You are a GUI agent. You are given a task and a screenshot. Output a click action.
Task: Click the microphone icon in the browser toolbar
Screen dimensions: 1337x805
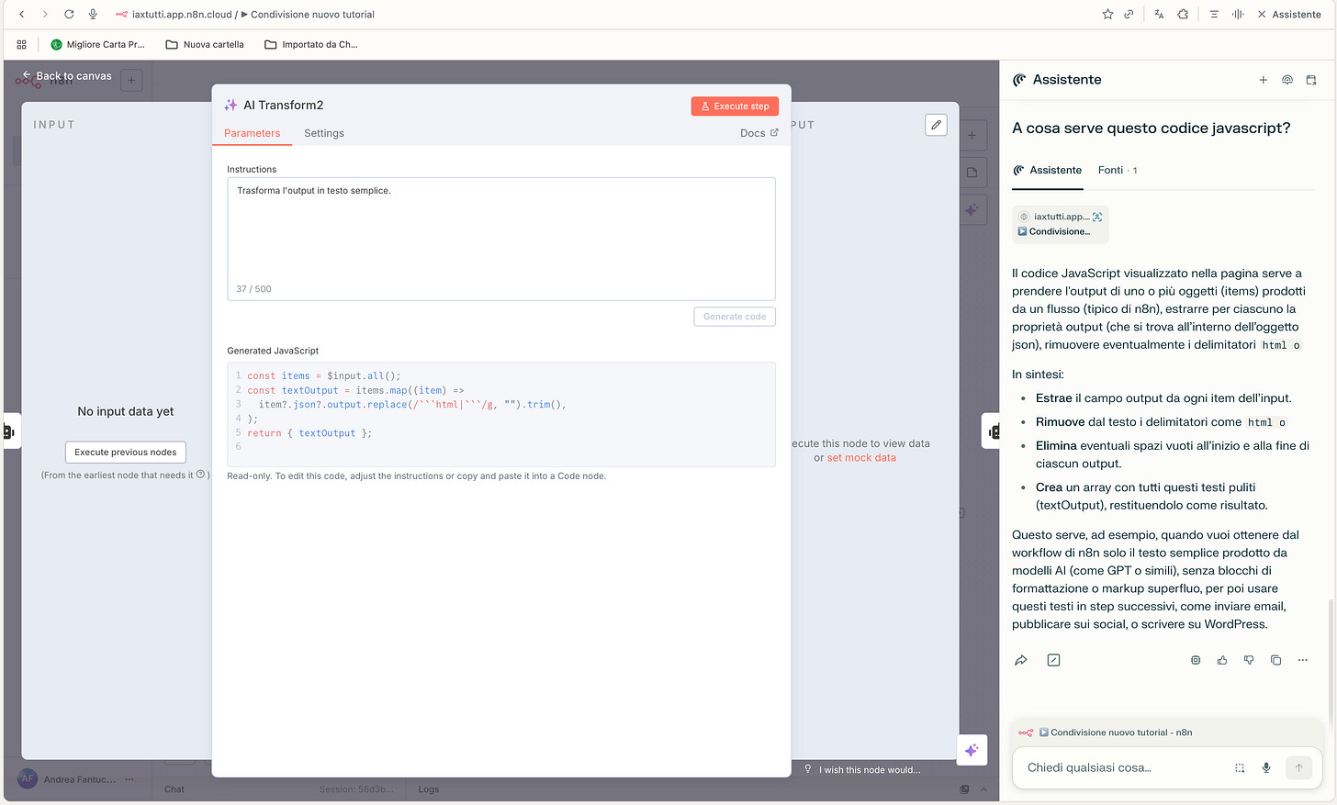(93, 15)
